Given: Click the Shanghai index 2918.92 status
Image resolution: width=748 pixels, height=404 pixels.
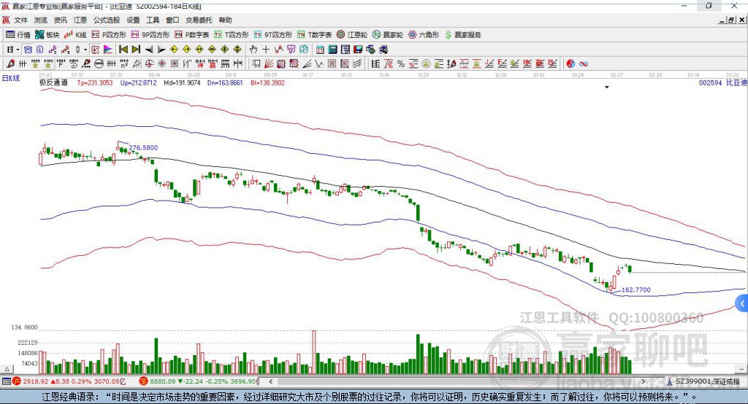Looking at the screenshot, I should pyautogui.click(x=69, y=381).
